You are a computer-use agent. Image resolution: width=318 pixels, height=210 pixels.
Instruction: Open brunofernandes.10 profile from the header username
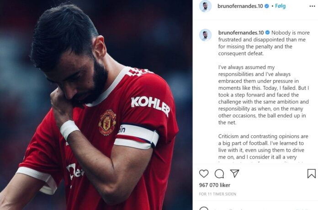pyautogui.click(x=240, y=6)
